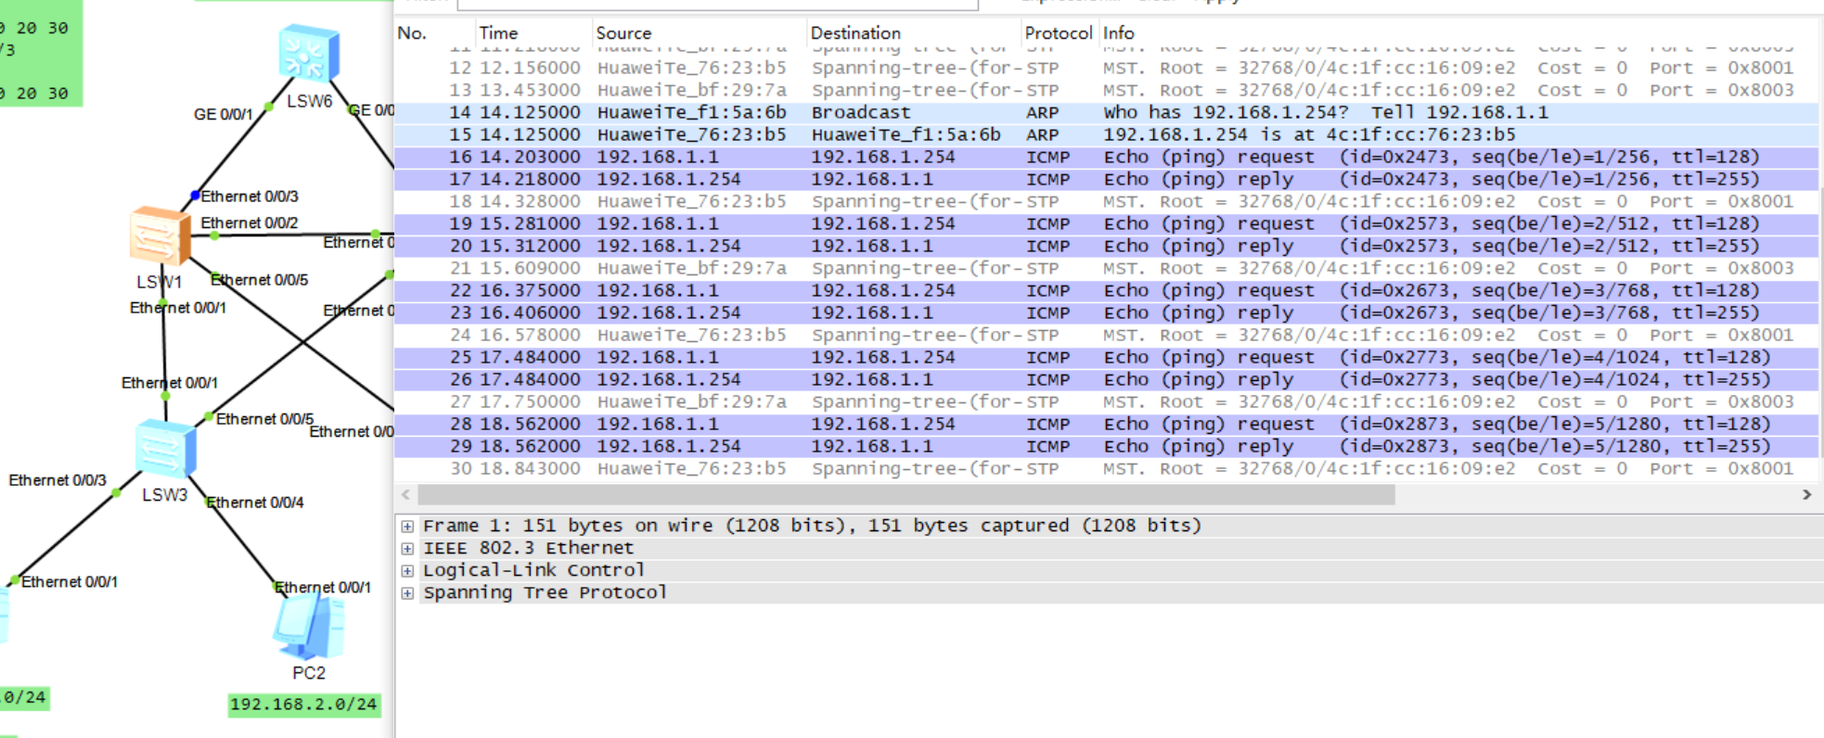Click the Ethernet 0/0/3 label left of LSW3
1824x738 pixels.
58,480
